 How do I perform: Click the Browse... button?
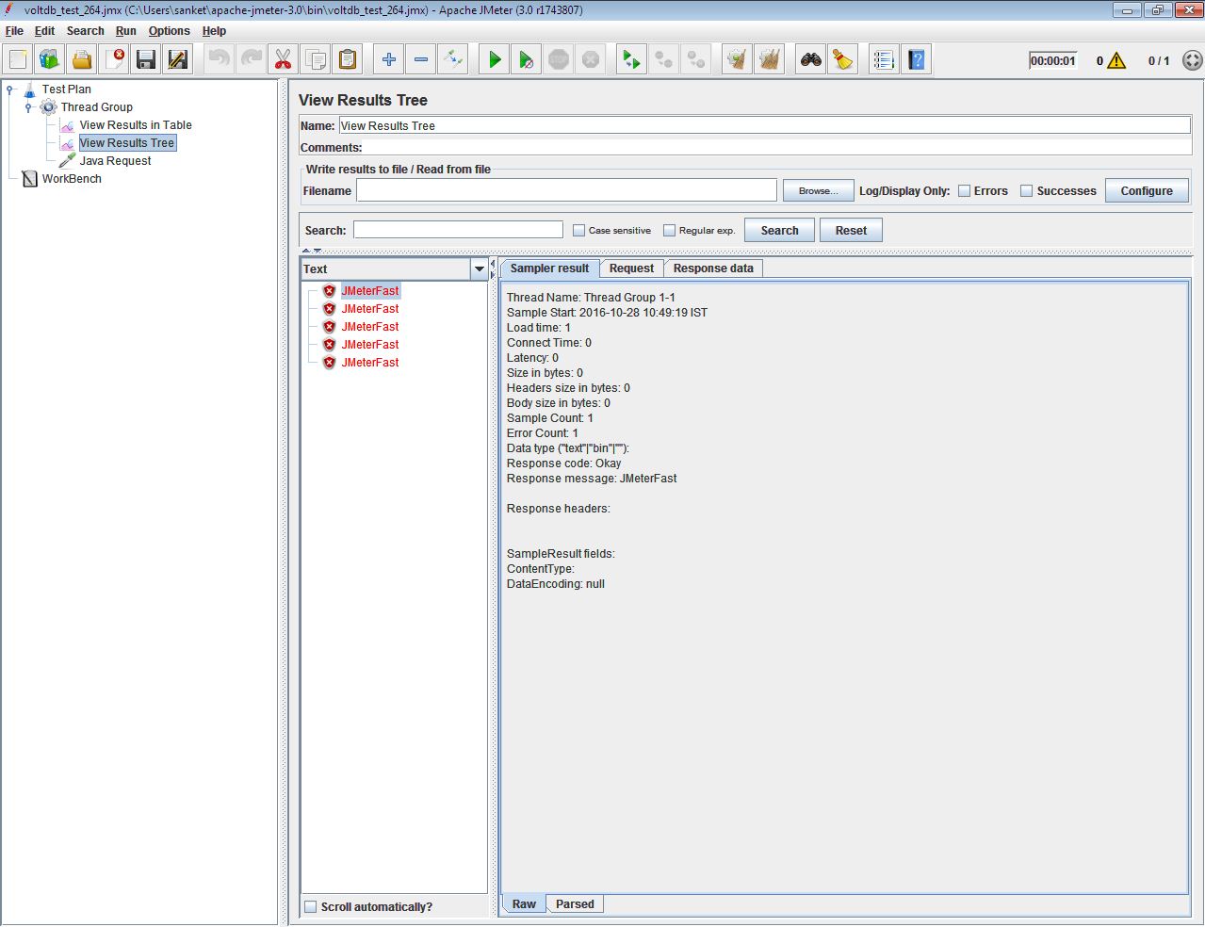(818, 190)
